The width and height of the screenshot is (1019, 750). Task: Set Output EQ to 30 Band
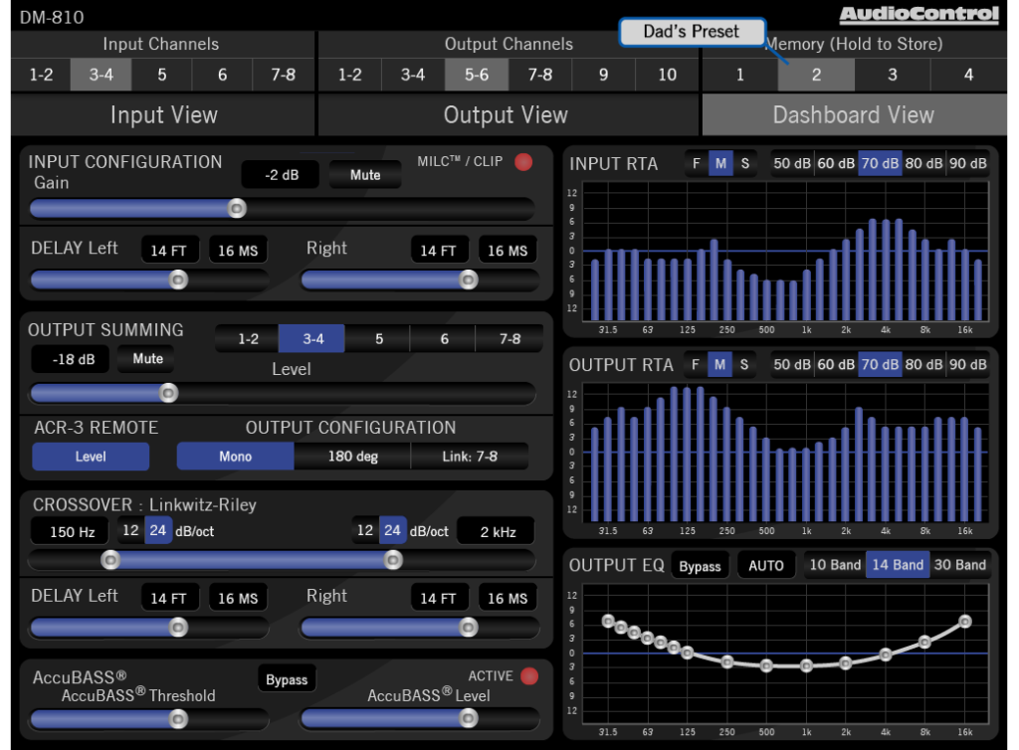coord(958,565)
